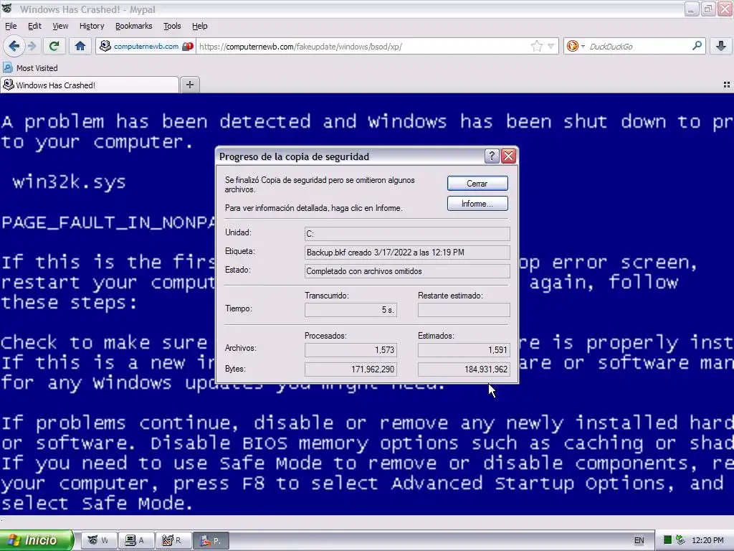This screenshot has width=734, height=551.
Task: Open the Help menu
Action: pos(199,26)
